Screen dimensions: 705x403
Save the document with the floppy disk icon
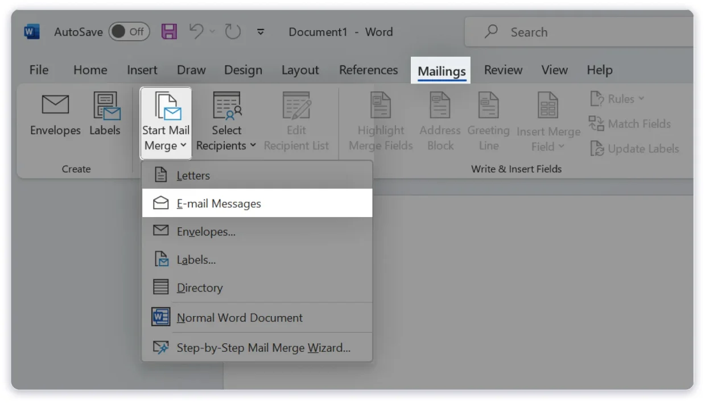[169, 31]
